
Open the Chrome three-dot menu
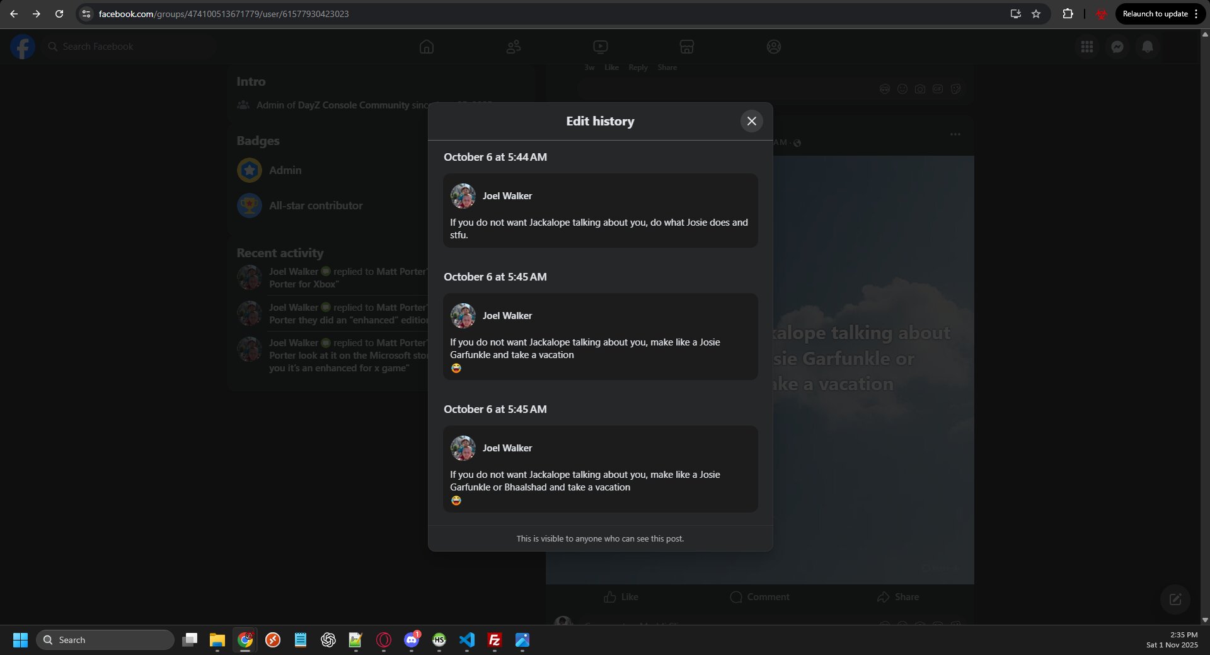[x=1196, y=14]
